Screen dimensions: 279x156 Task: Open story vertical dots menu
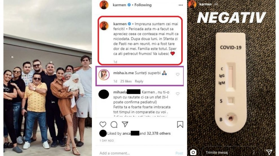click(x=254, y=152)
